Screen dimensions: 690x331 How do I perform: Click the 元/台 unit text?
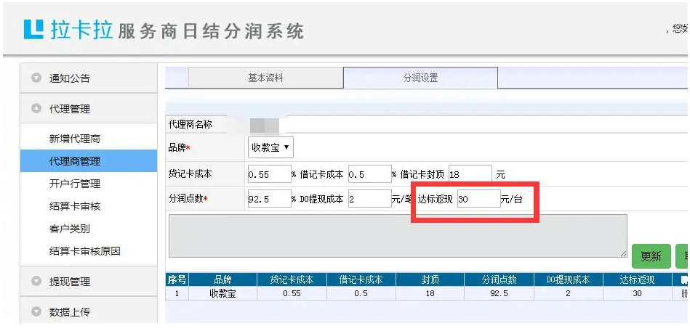[512, 199]
